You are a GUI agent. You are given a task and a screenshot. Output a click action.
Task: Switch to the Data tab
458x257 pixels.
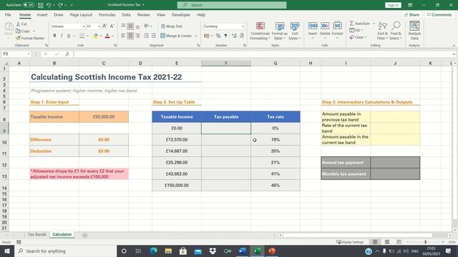(126, 14)
